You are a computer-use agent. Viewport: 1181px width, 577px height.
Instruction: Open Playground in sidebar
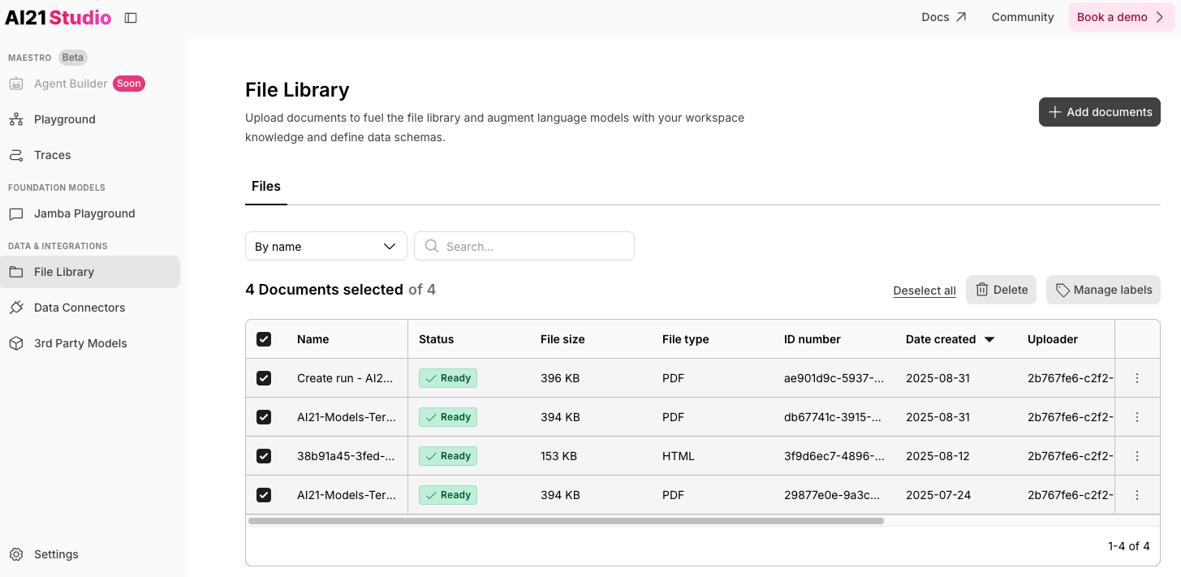(65, 119)
